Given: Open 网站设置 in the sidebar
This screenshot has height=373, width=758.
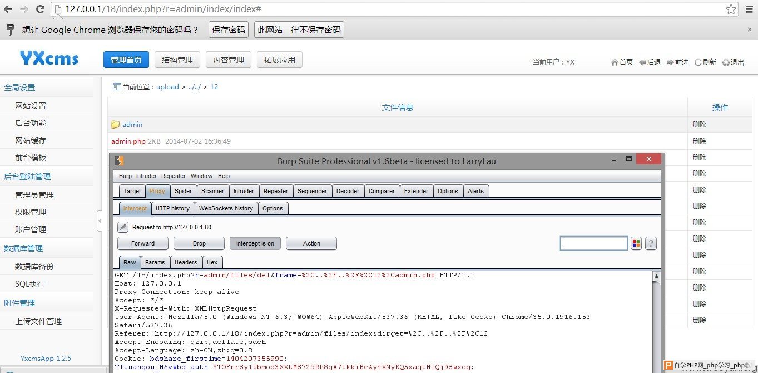Looking at the screenshot, I should tap(31, 106).
